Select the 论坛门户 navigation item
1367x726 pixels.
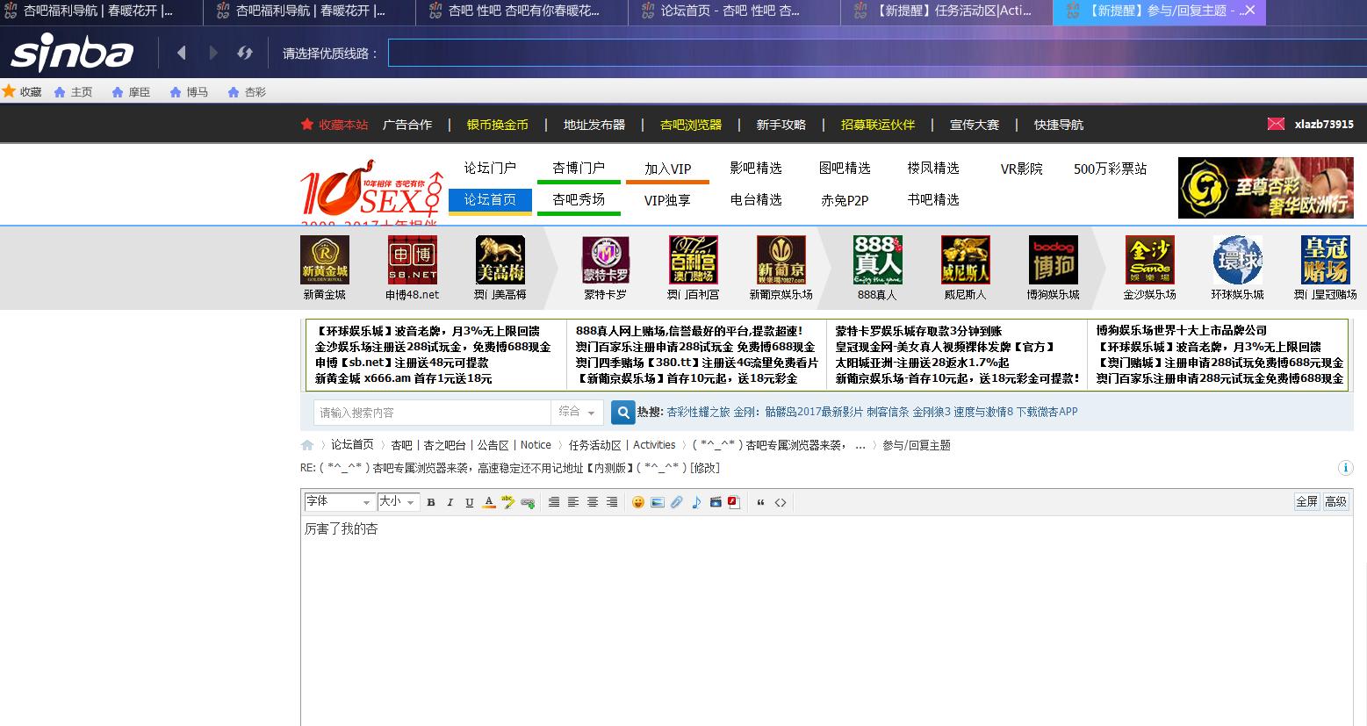click(x=490, y=168)
